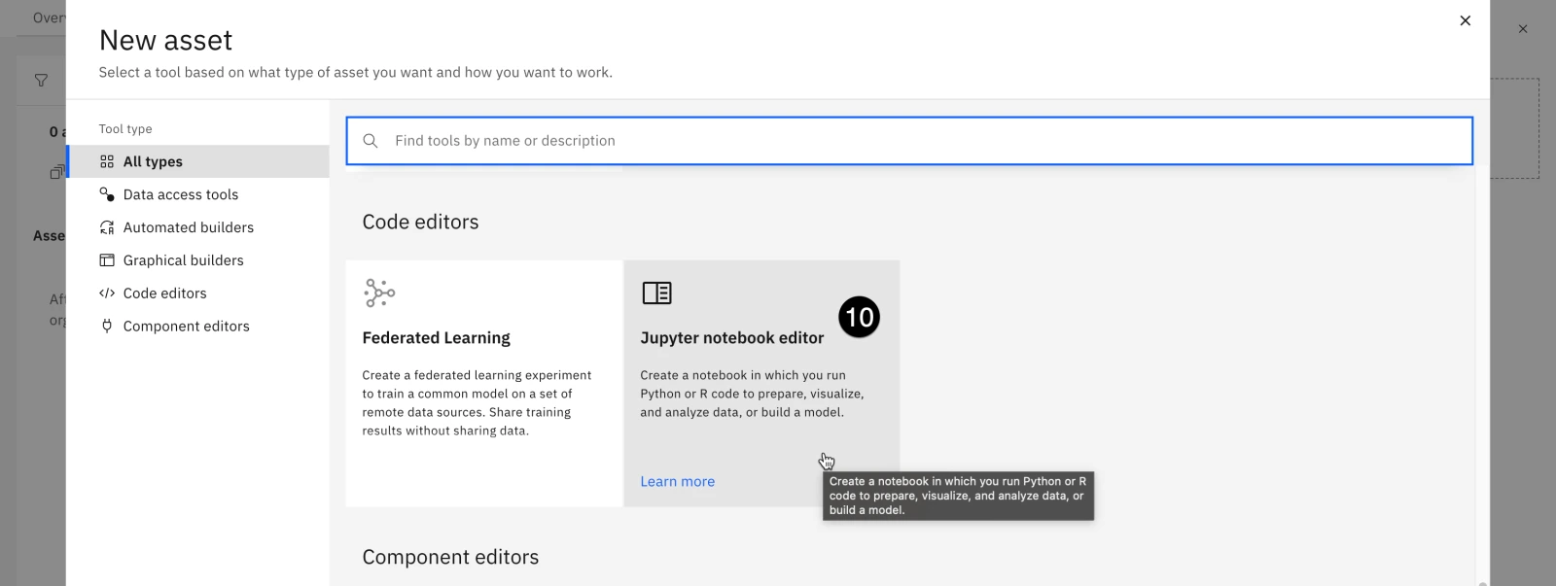1556x586 pixels.
Task: Click the Graphical builders window icon
Action: click(107, 260)
